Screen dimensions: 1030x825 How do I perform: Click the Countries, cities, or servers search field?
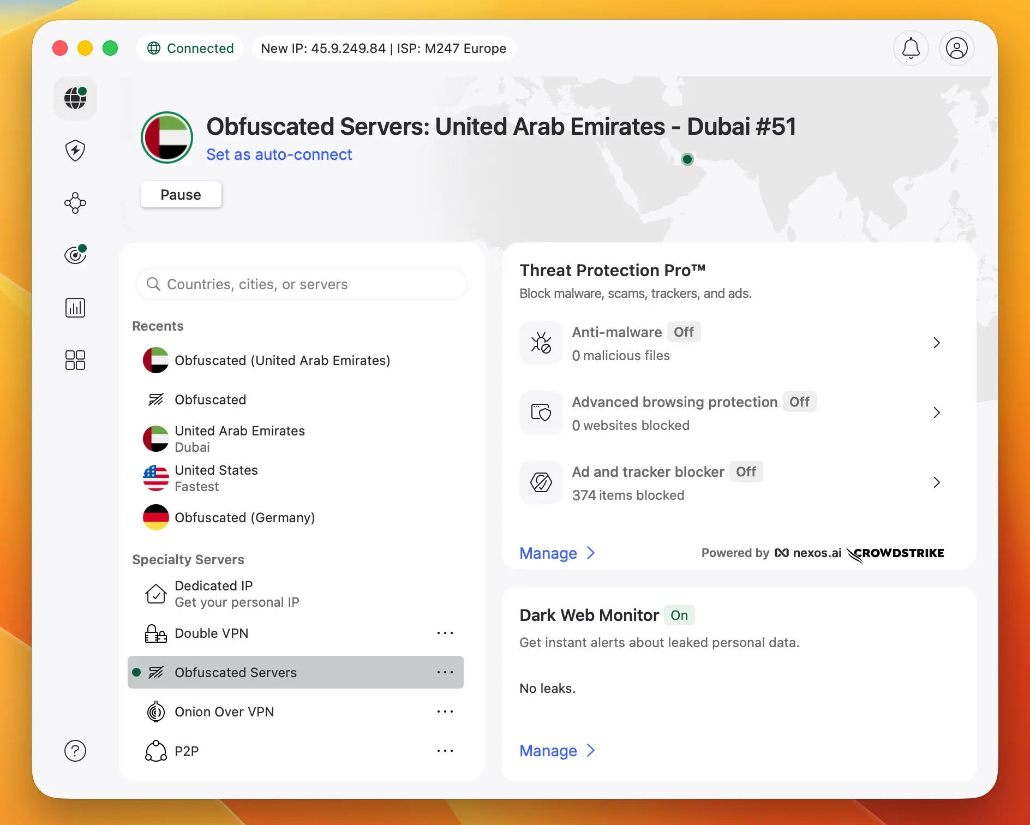(x=302, y=284)
